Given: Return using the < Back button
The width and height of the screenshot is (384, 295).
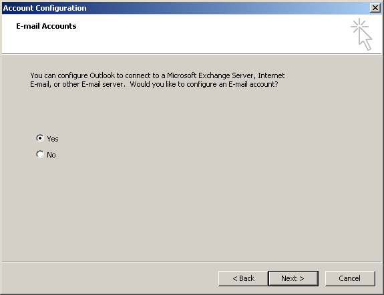Looking at the screenshot, I should 243,278.
